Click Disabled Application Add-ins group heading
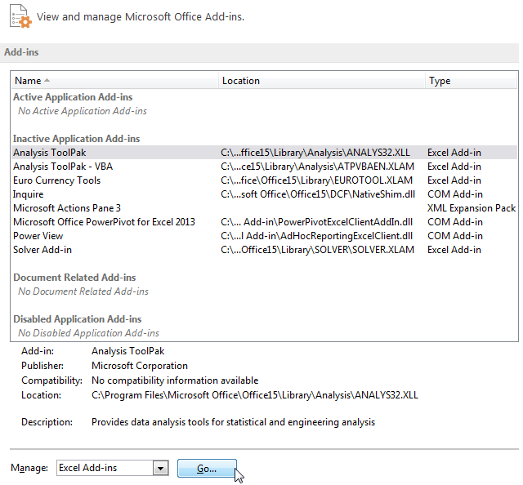 click(78, 319)
